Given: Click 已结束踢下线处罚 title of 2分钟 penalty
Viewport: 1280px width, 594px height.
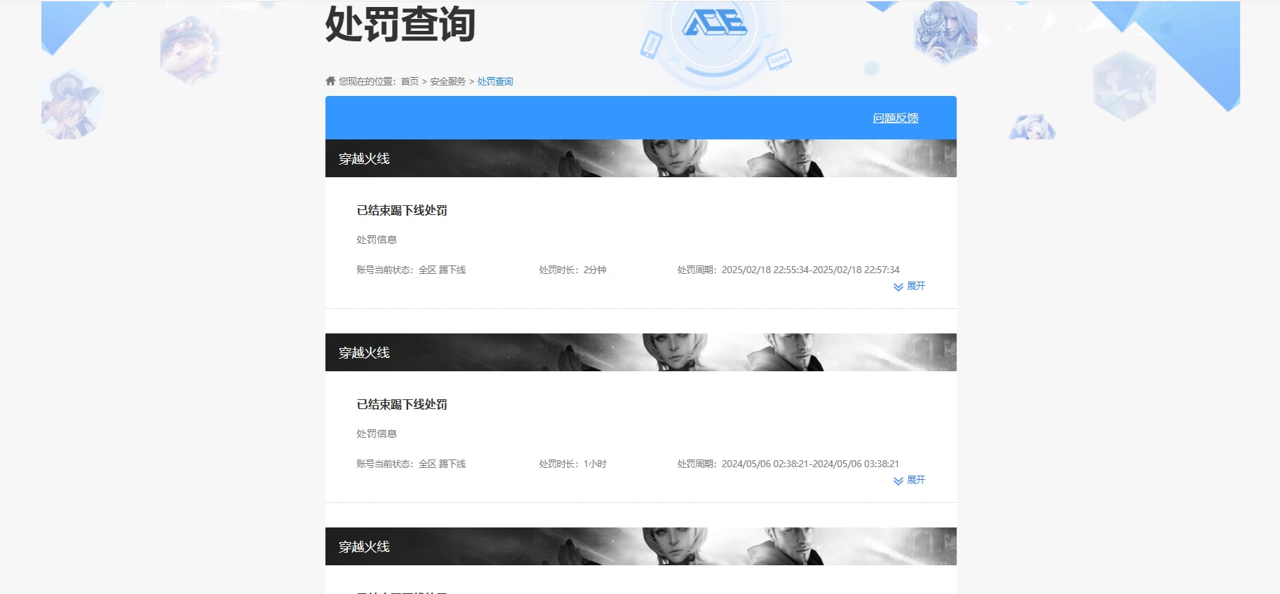Looking at the screenshot, I should pos(402,210).
